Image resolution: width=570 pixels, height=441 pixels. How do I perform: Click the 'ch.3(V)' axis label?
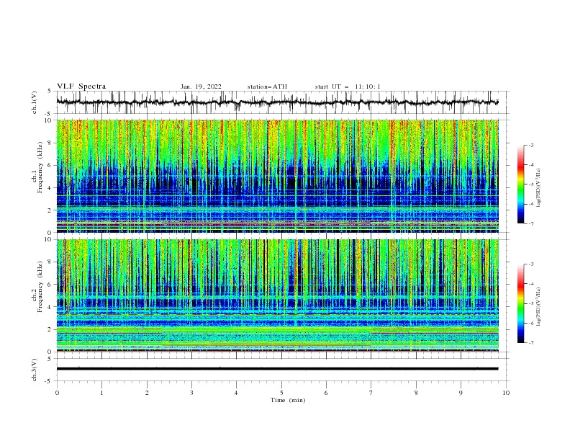point(35,370)
